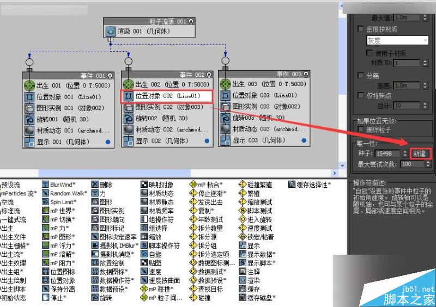Pick the 自旋 operator in depot
This screenshot has width=436, height=307.
click(152, 254)
